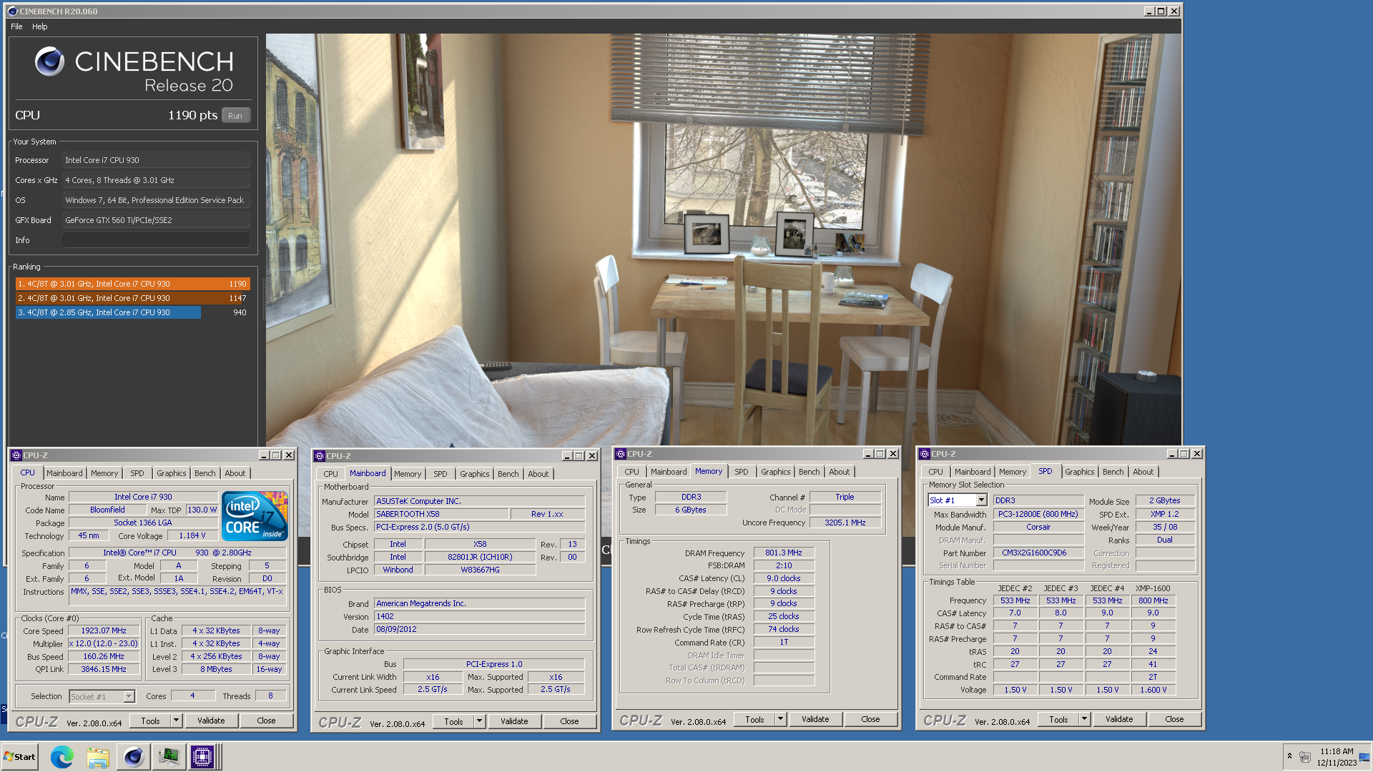Click the Intel Core i7 inside logo
This screenshot has width=1373, height=772.
pos(255,515)
